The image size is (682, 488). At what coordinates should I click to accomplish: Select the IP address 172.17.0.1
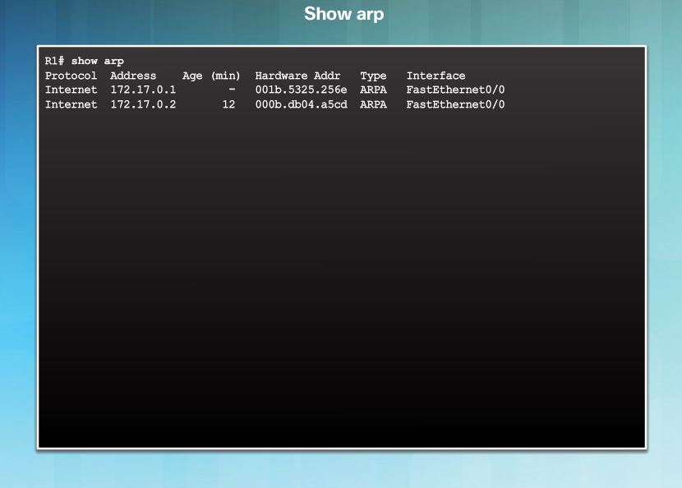pos(144,90)
